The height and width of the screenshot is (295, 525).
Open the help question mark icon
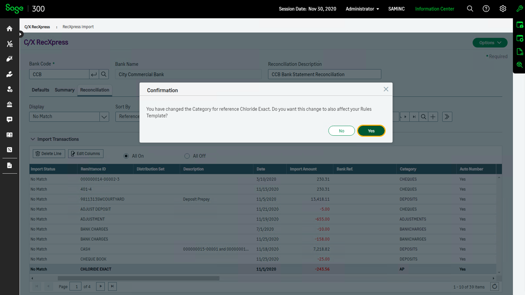(x=486, y=9)
